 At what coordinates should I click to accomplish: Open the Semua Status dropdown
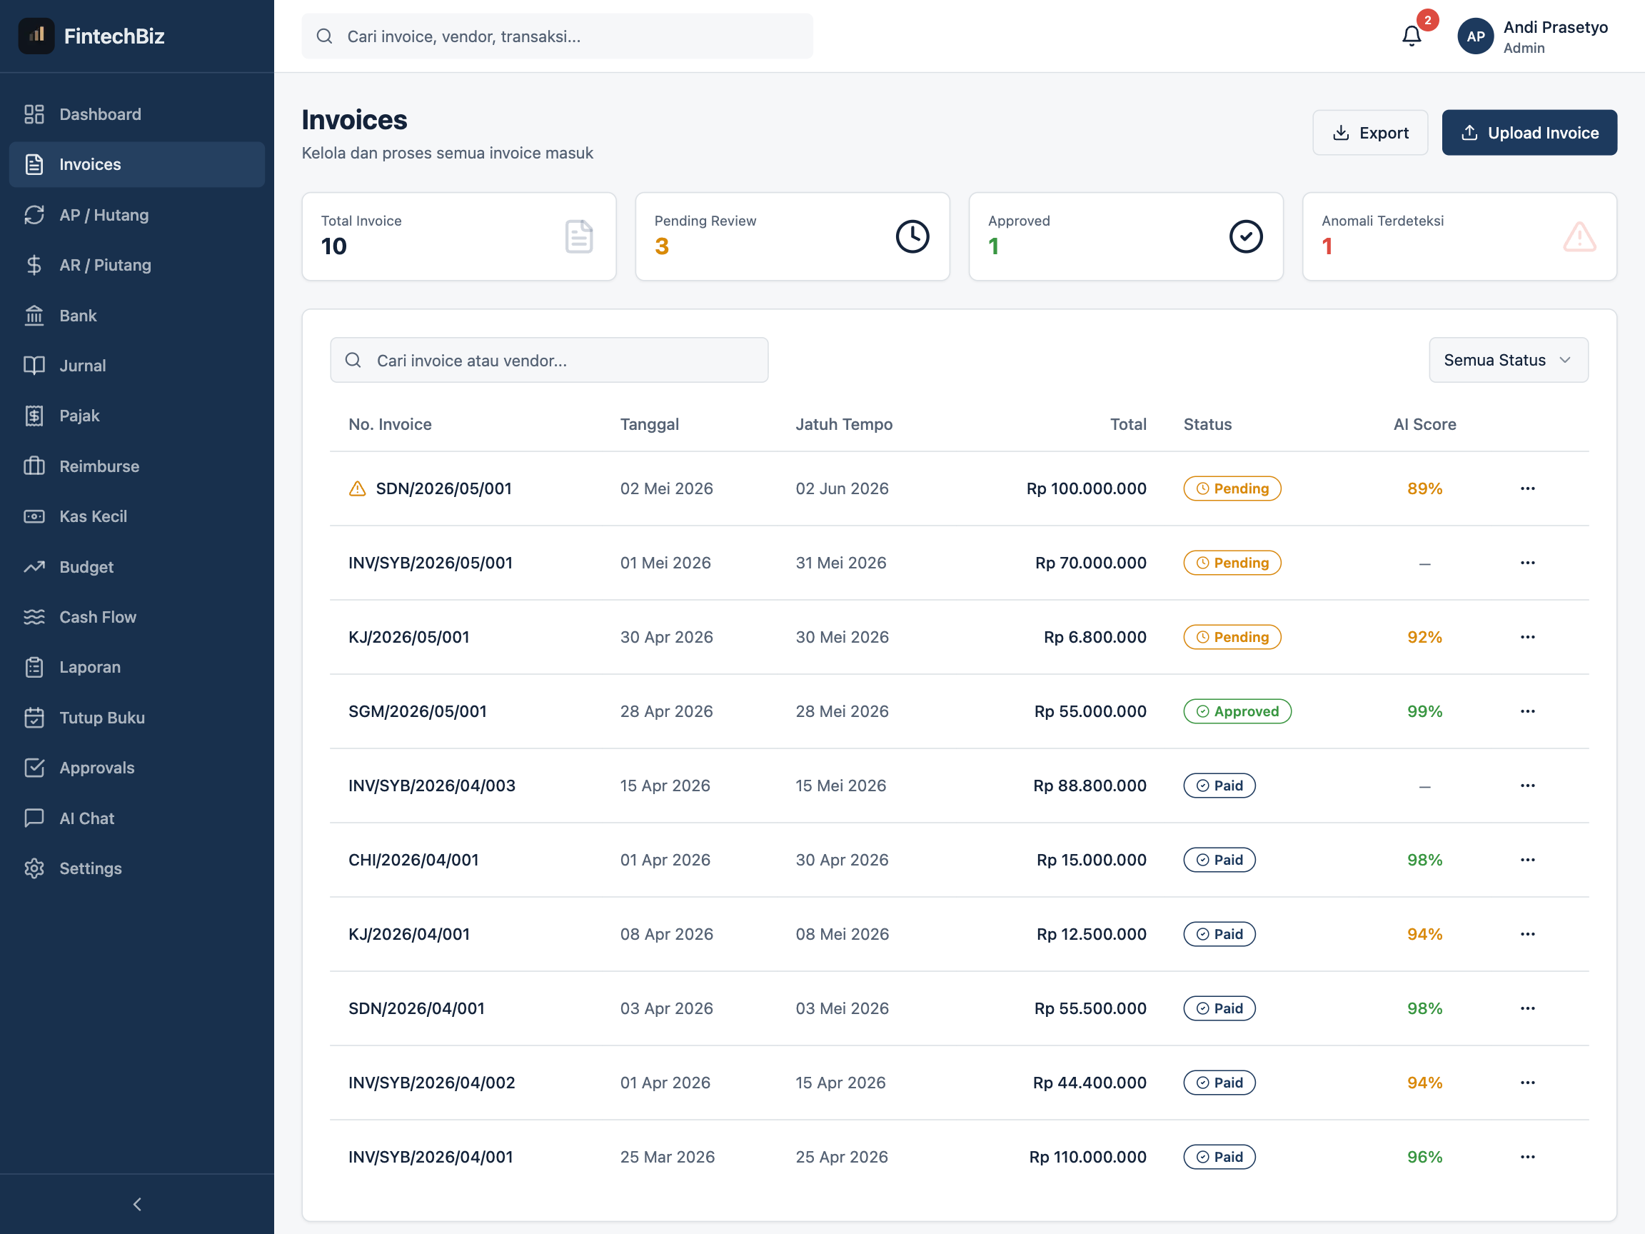(x=1508, y=360)
